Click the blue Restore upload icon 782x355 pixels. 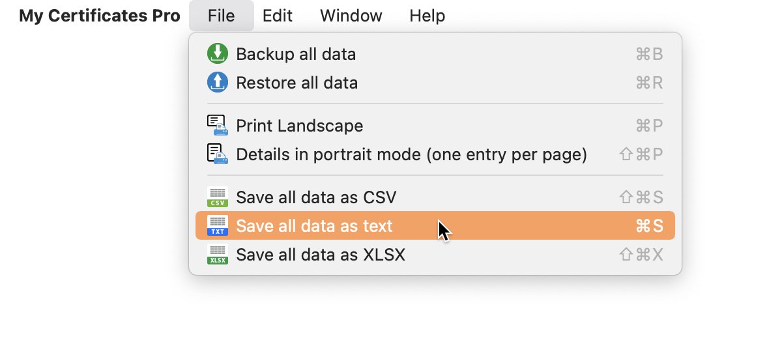pos(217,83)
